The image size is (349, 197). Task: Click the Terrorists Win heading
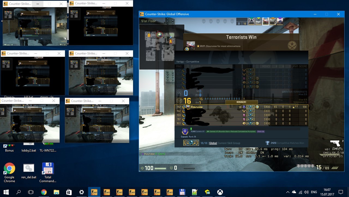[x=241, y=37]
